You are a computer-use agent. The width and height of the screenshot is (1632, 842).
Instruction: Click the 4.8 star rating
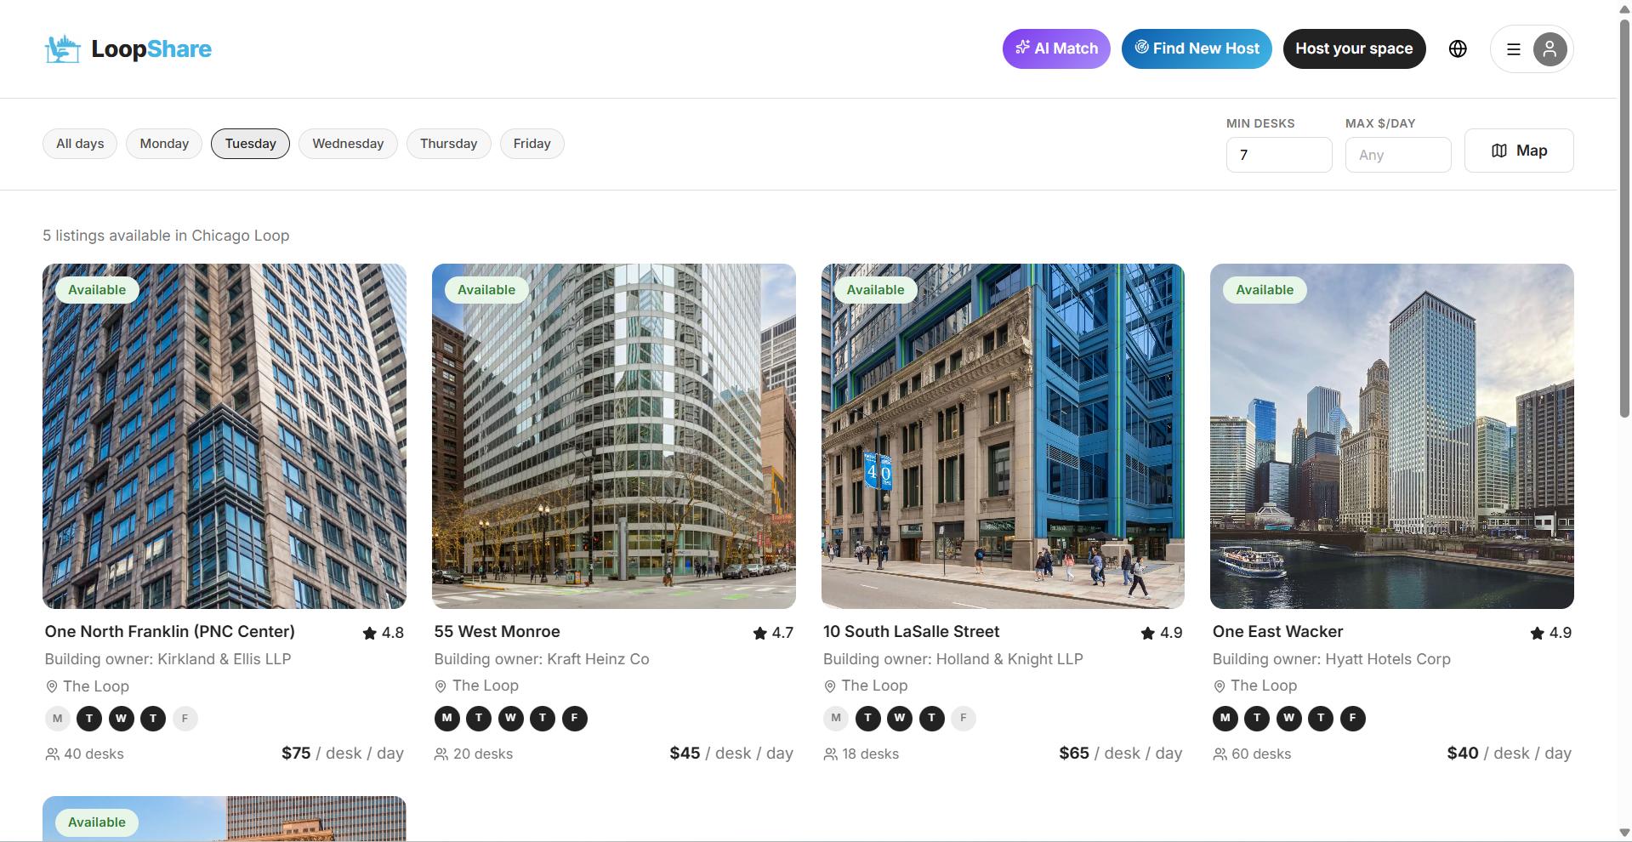coord(383,633)
